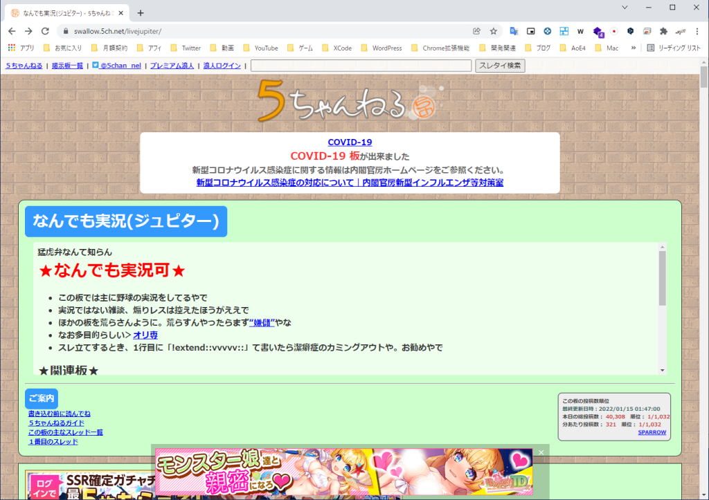Go forward using the browser arrow
Viewport: 709px width, 500px height.
[x=28, y=31]
